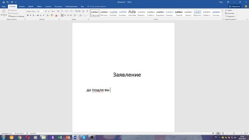
Task: Activate Формат по образцу painter
Action: (16, 16)
